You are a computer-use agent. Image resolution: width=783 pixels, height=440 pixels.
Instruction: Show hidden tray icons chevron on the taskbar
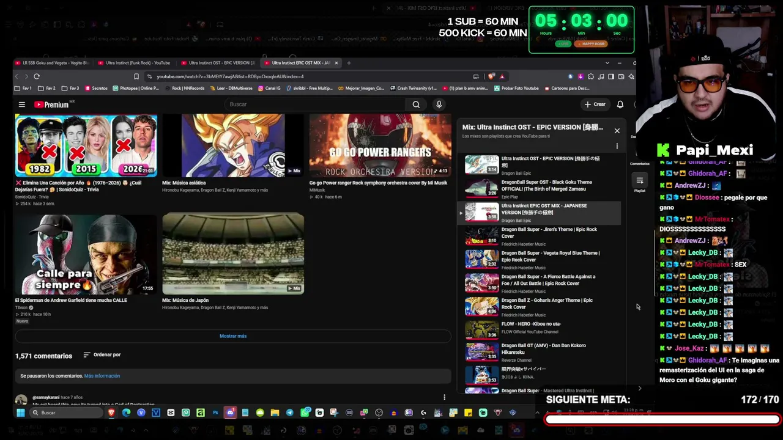pyautogui.click(x=538, y=413)
